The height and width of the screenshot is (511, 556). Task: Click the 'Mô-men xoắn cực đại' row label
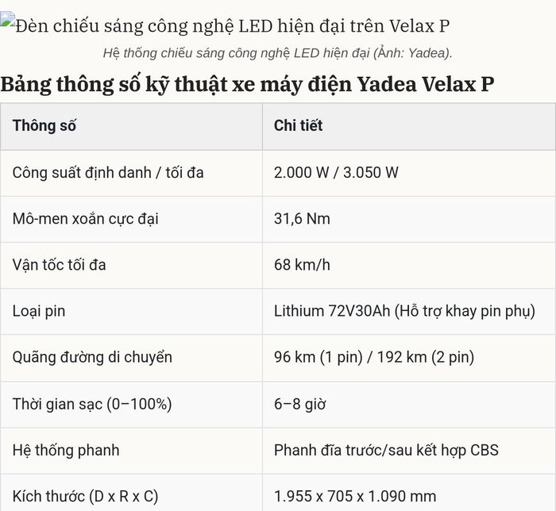pos(86,219)
